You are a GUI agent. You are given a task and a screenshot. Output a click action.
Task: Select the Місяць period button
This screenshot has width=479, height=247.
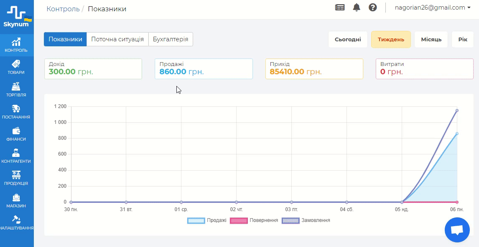pyautogui.click(x=431, y=40)
